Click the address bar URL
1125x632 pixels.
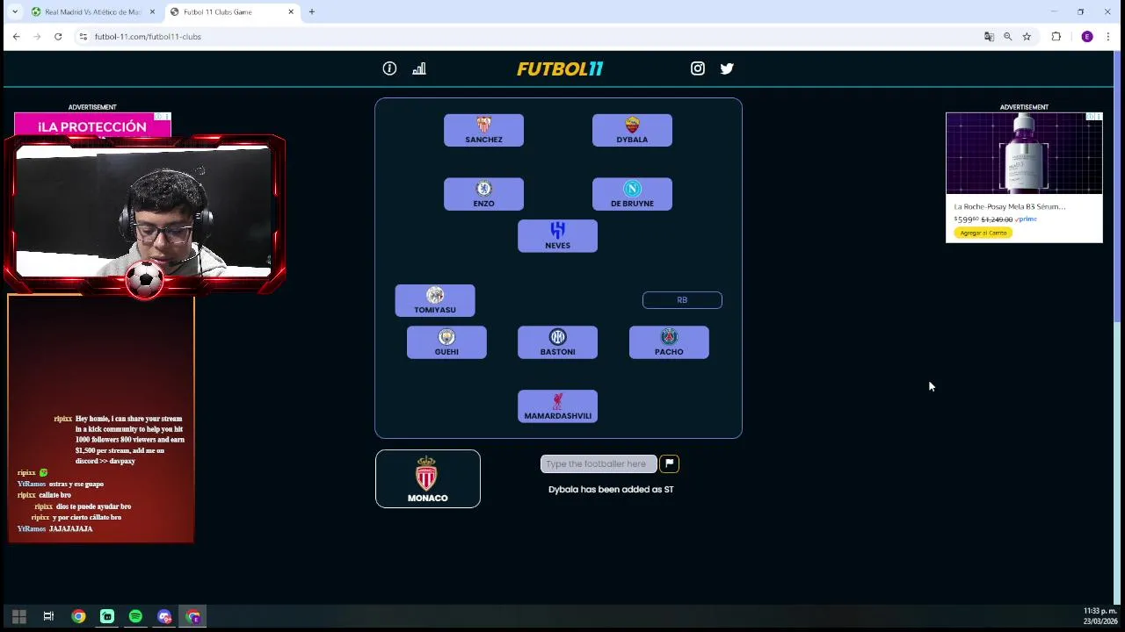pyautogui.click(x=148, y=37)
